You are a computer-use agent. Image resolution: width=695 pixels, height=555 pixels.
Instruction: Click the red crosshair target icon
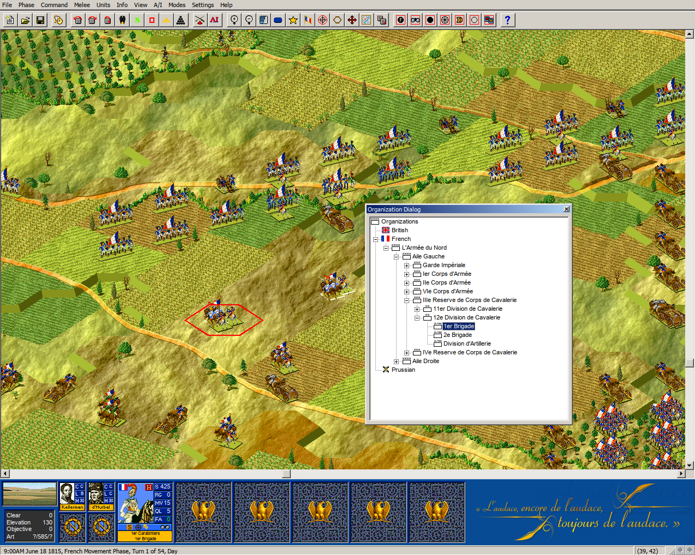pyautogui.click(x=322, y=20)
